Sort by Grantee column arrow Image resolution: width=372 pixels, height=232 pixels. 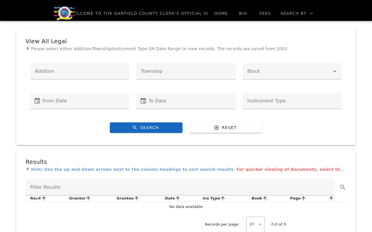tap(137, 198)
